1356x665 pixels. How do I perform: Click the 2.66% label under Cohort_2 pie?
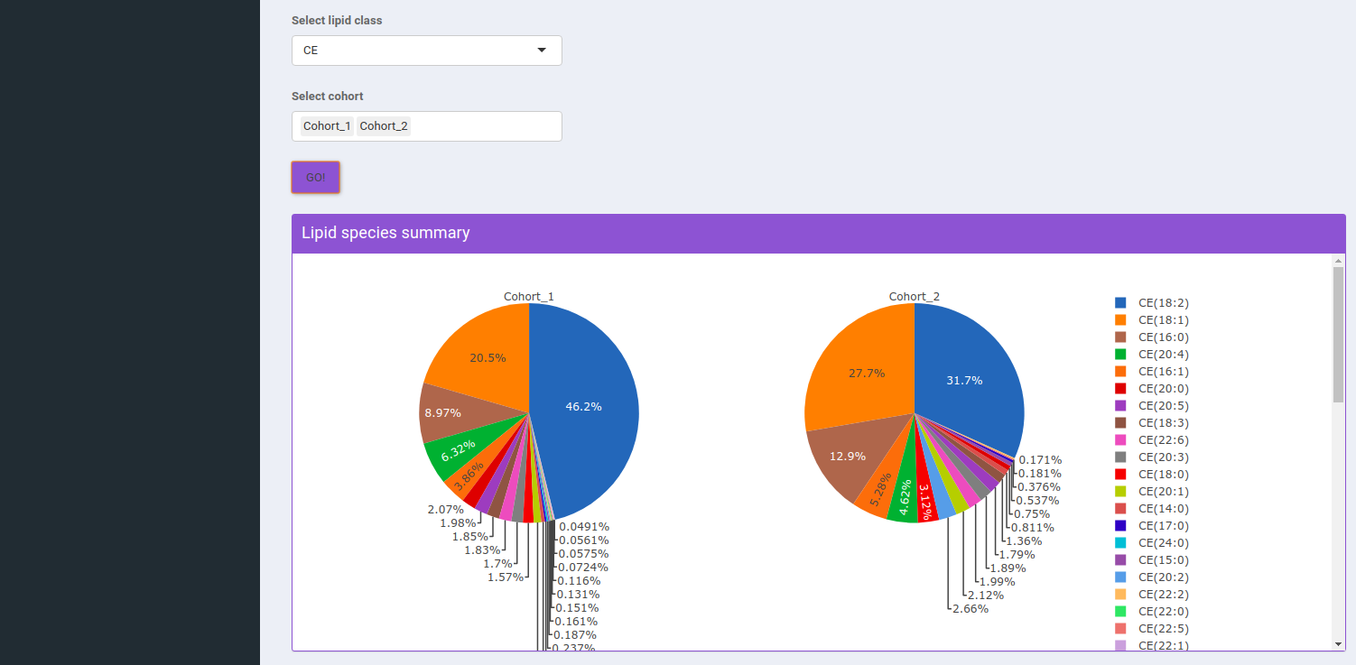click(971, 608)
